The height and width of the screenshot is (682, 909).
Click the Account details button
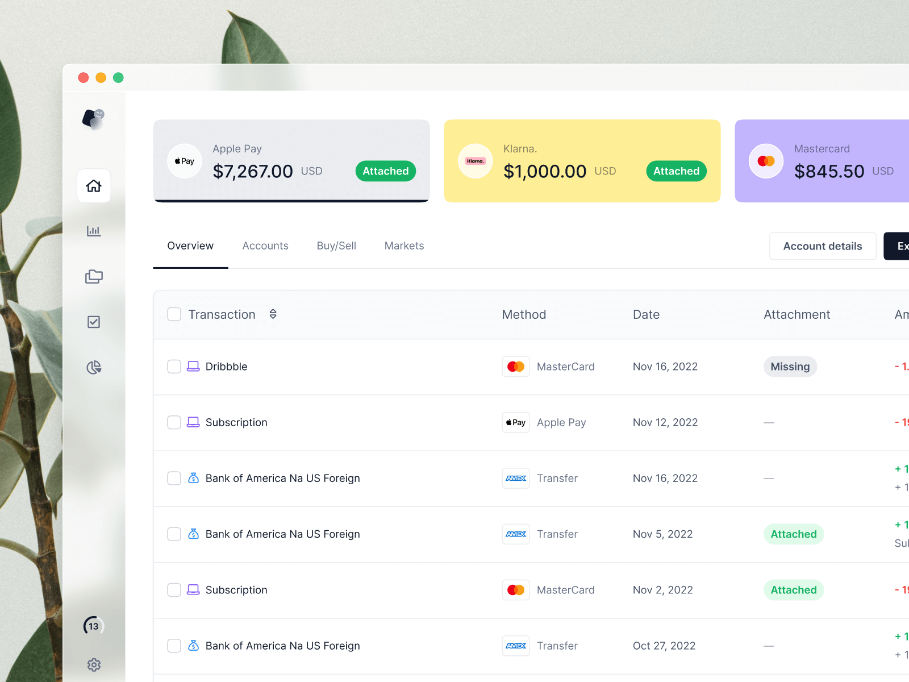pos(822,246)
